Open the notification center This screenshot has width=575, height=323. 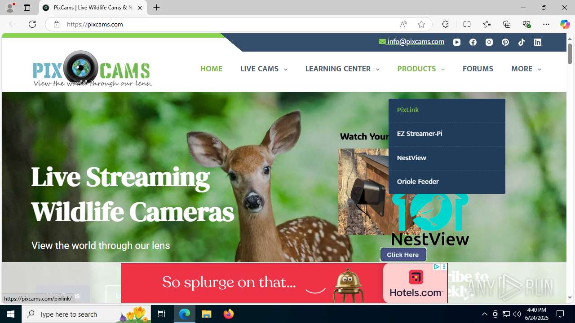(560, 314)
